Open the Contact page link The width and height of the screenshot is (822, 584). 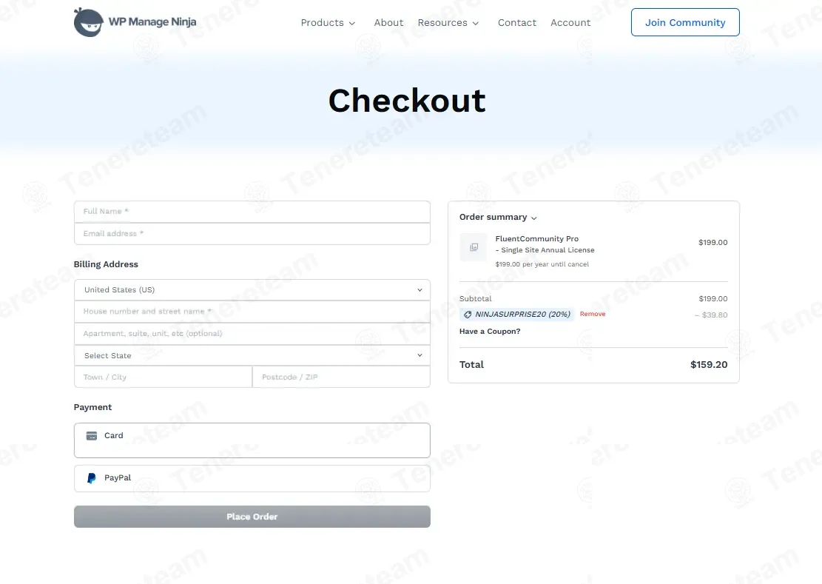[x=516, y=23]
